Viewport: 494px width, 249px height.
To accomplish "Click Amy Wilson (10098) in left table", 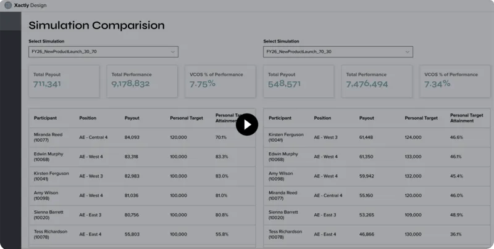I will (x=46, y=195).
